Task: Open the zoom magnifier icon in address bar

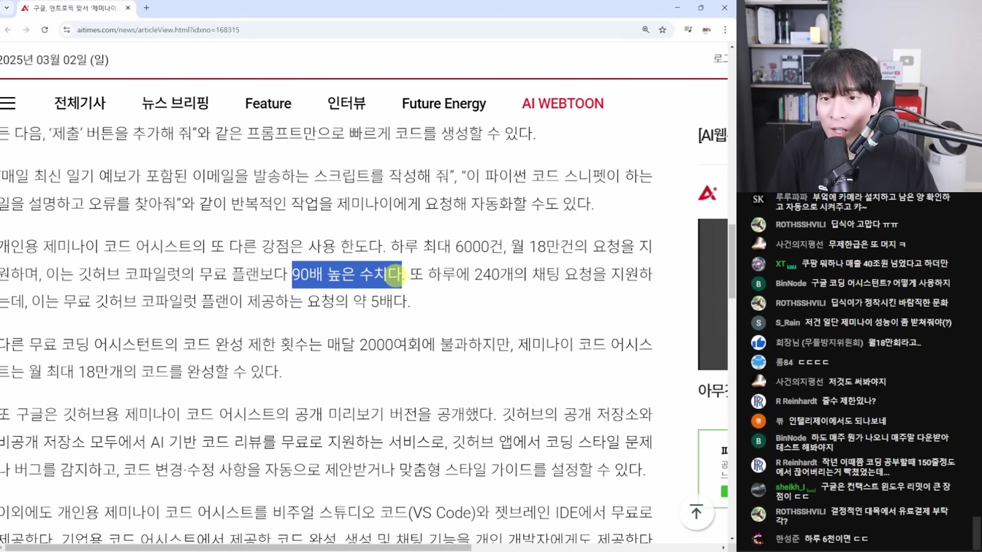Action: tap(646, 30)
